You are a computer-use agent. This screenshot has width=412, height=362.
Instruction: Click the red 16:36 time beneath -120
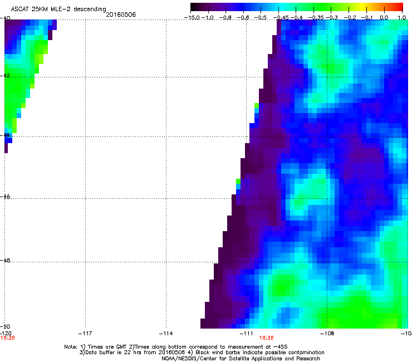coord(7,338)
